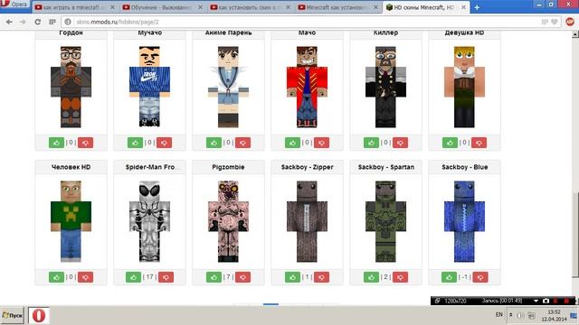Upvote Sackboy - Zipper skin
579x325 pixels.
(x=292, y=277)
